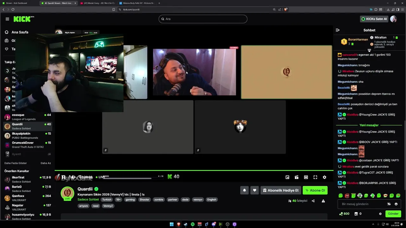Expand the gift leaderboard chevron
Image resolution: width=406 pixels, height=228 pixels.
tap(369, 50)
